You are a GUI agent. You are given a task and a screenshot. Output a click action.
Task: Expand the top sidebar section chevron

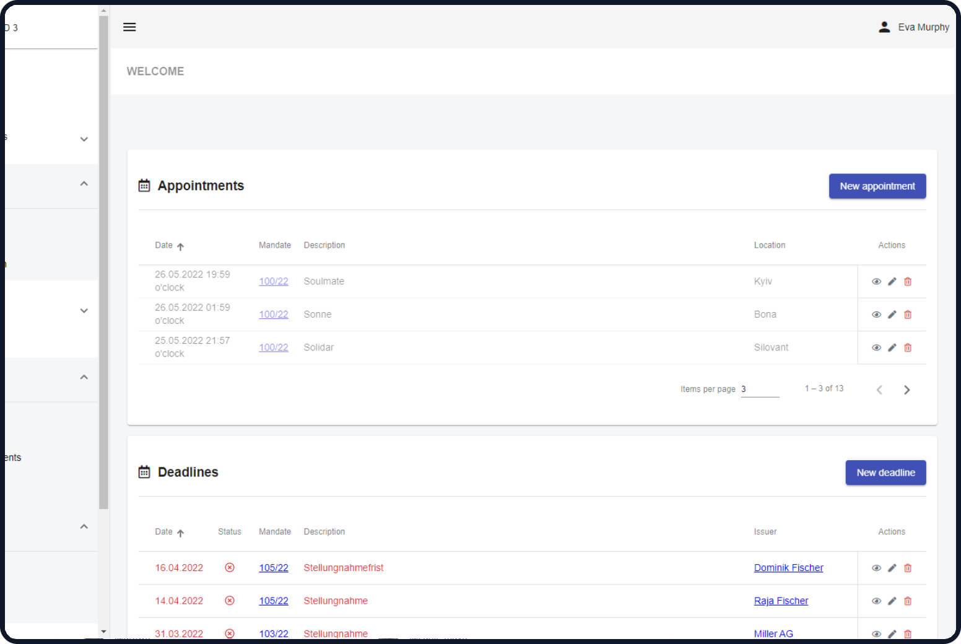tap(84, 139)
